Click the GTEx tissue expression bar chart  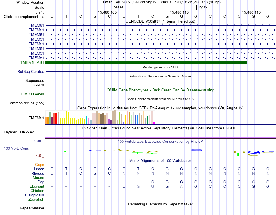(100, 118)
